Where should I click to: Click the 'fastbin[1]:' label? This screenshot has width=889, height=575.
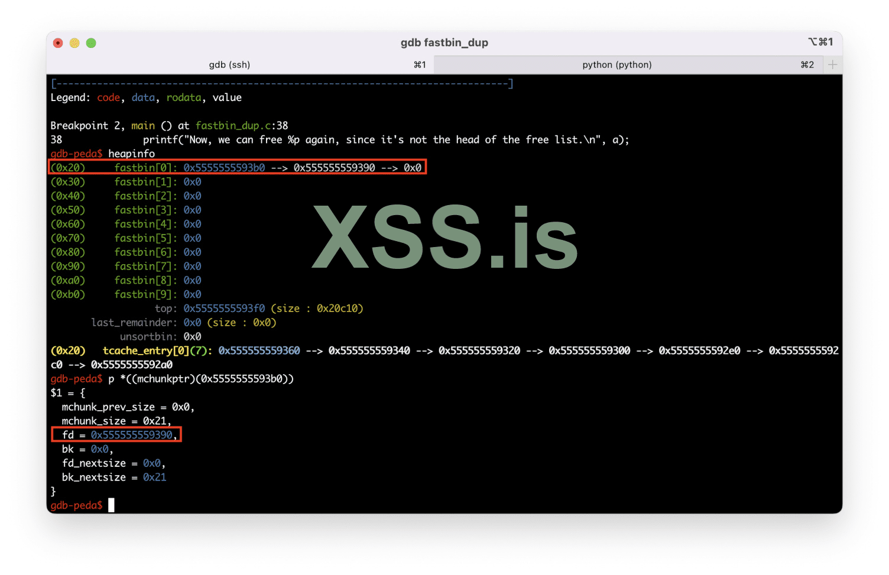coord(146,182)
